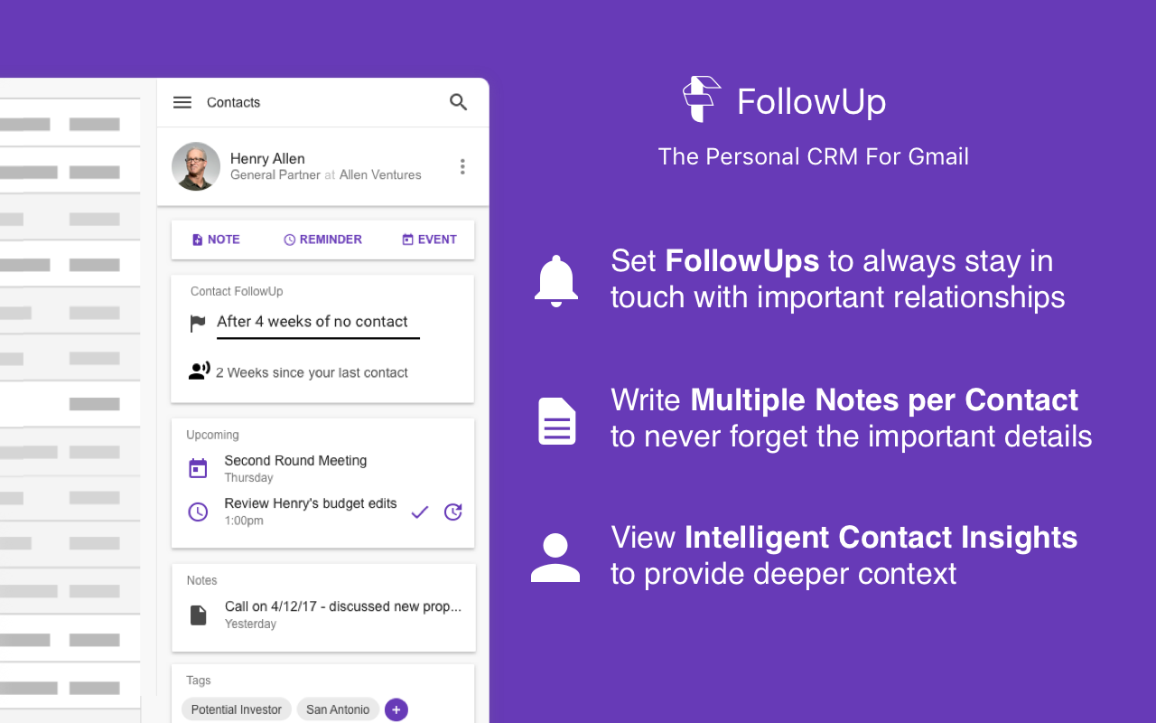Mark Review Henry's budget edits as done
Image resolution: width=1156 pixels, height=723 pixels.
click(x=419, y=512)
